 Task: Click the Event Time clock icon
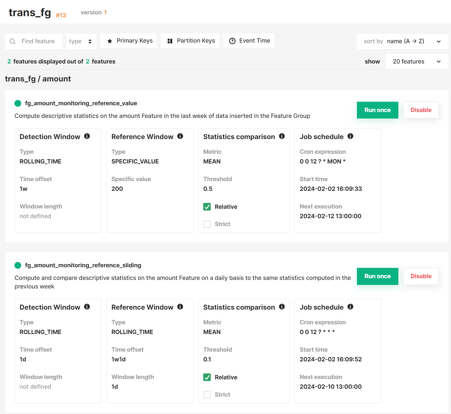[x=232, y=41]
